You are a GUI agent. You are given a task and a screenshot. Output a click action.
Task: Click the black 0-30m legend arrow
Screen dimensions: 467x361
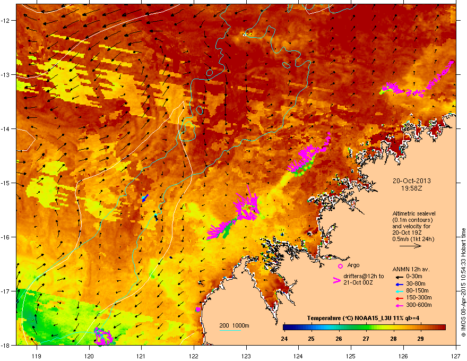click(x=399, y=277)
